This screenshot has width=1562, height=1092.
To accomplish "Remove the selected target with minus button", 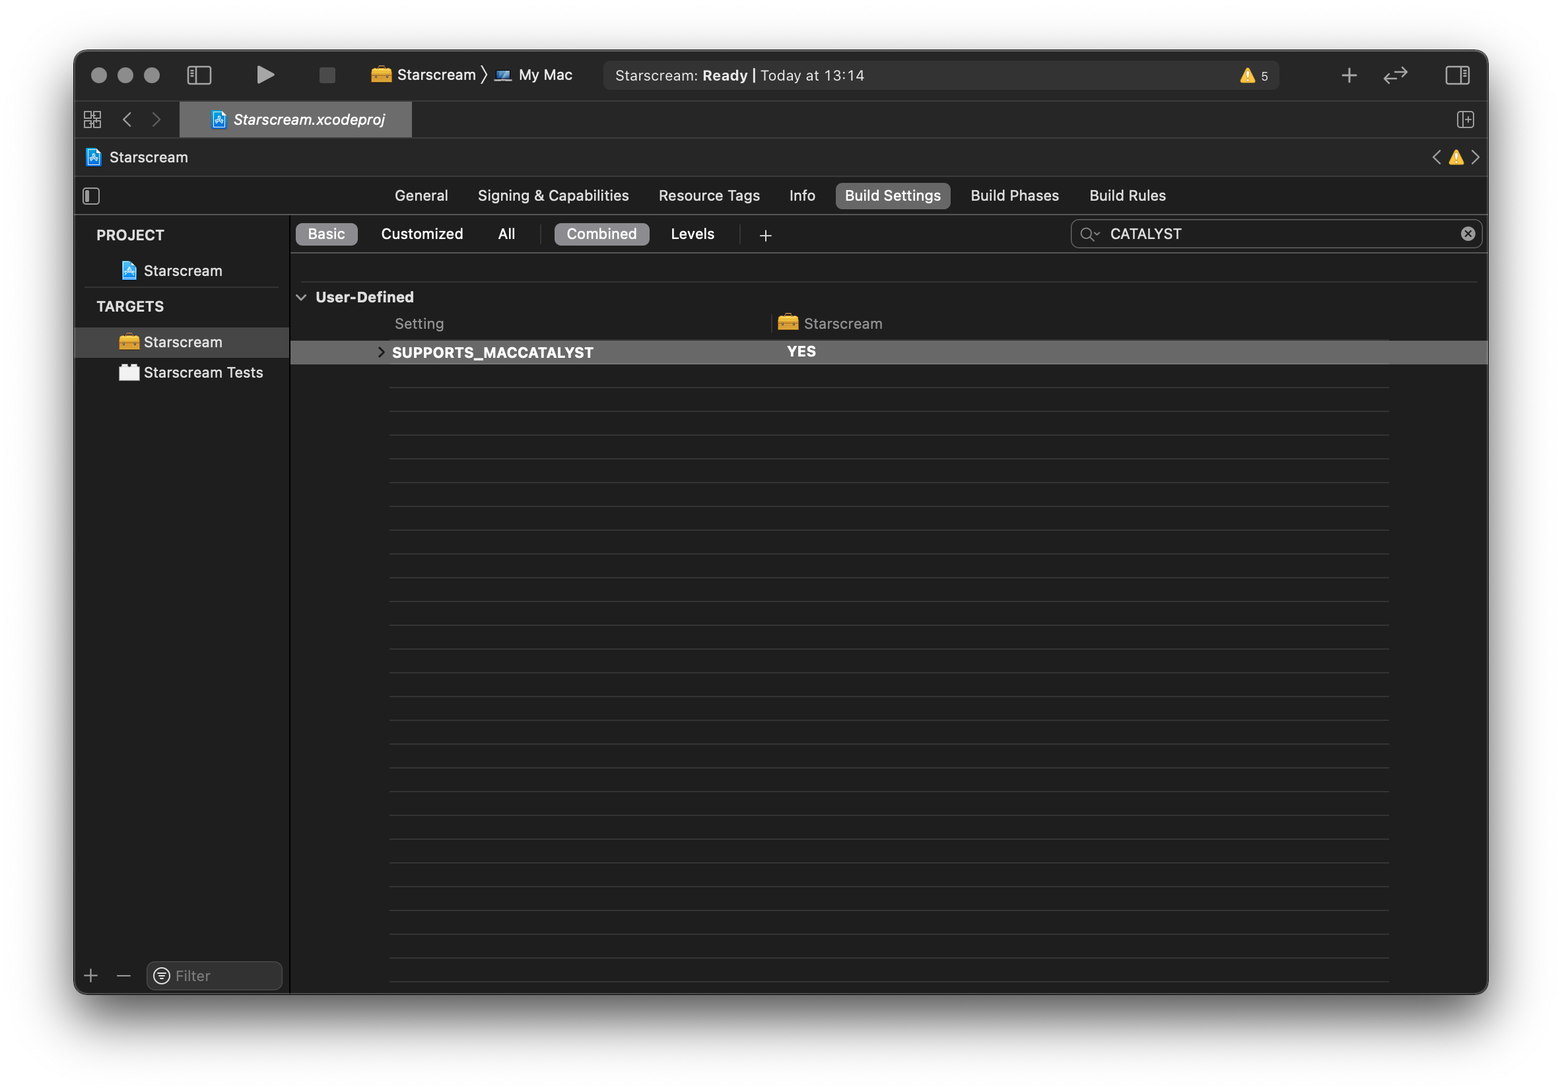I will pos(123,976).
